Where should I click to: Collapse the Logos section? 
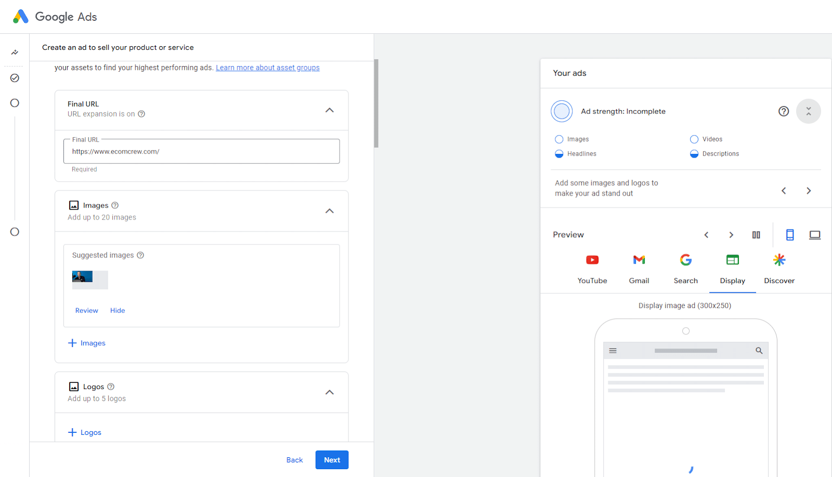[x=330, y=393]
